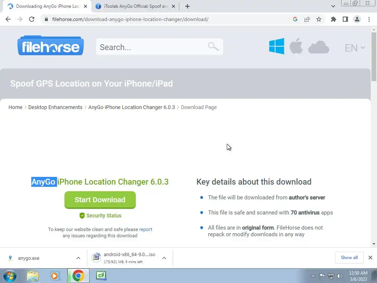
Task: Click the anygo.exe downloaded file
Action: click(x=29, y=258)
